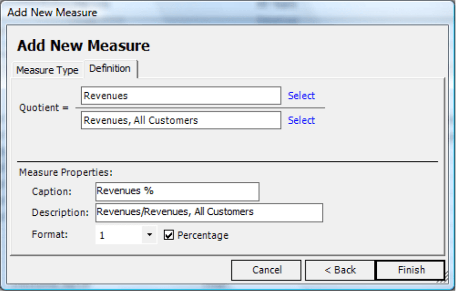Select the Definition tab
456x291 pixels.
tap(110, 69)
